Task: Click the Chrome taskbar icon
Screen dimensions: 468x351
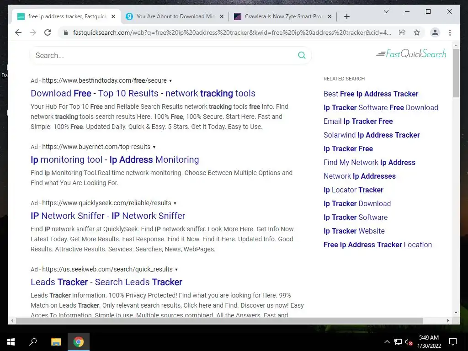Action: (x=79, y=342)
